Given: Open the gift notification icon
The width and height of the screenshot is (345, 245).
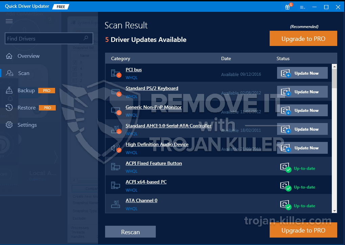Looking at the screenshot, I should (287, 7).
